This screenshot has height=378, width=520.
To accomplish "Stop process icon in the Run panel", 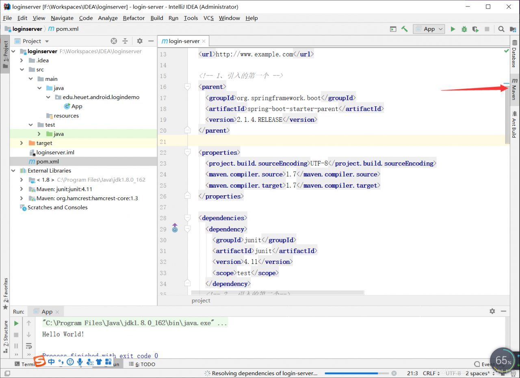I will pos(16,335).
